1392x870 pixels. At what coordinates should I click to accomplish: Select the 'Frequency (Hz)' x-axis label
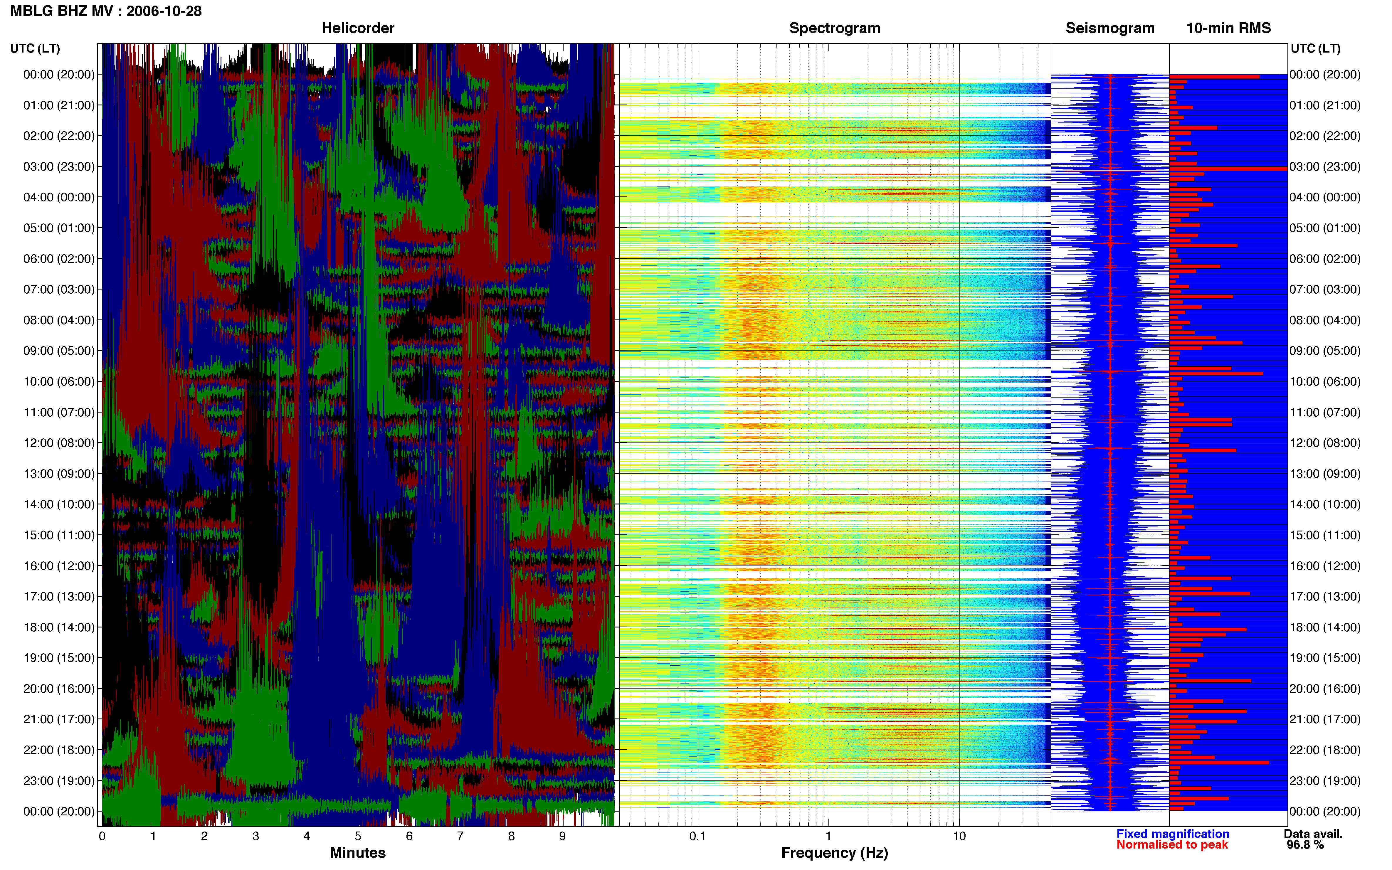(834, 853)
